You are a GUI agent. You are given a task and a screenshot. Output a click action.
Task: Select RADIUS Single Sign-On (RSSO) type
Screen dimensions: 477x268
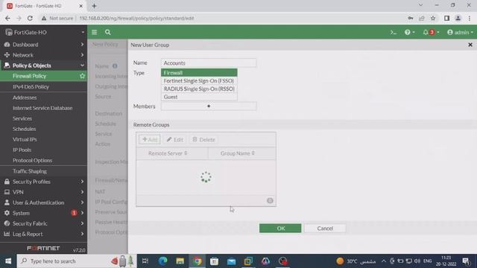(199, 89)
